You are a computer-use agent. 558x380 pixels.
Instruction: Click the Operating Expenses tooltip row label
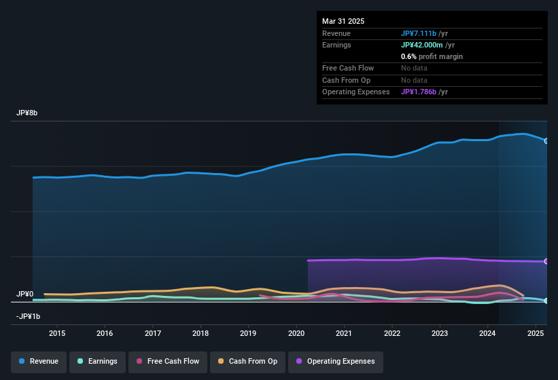356,92
